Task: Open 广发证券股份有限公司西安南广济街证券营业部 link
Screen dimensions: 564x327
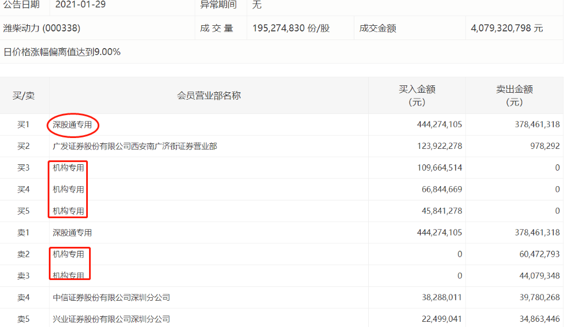Action: pyautogui.click(x=135, y=146)
